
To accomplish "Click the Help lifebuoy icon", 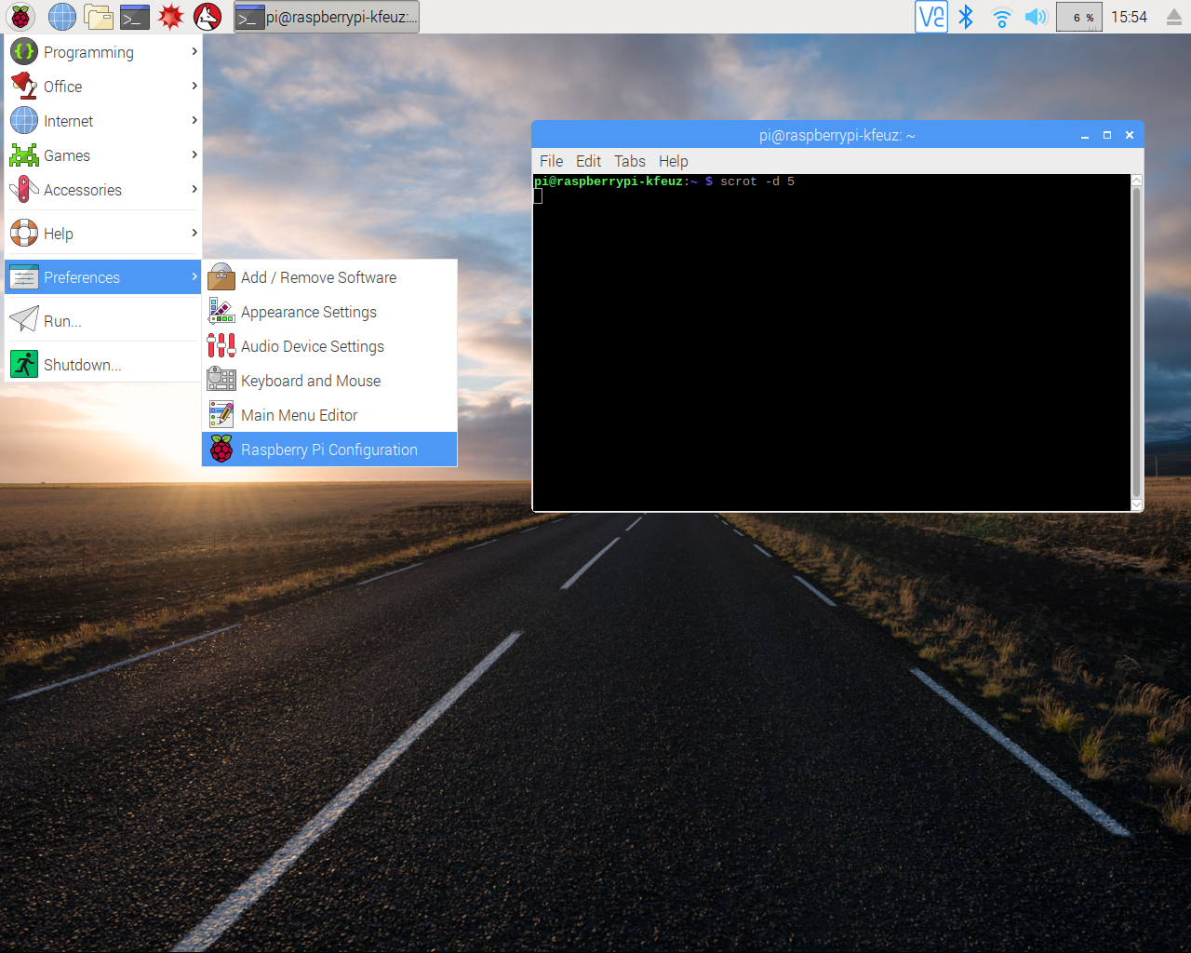I will tap(24, 234).
